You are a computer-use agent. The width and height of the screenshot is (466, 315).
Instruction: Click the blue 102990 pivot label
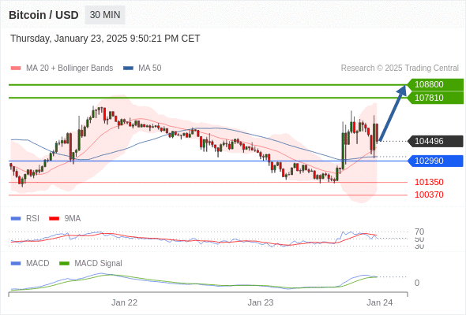tap(435, 161)
